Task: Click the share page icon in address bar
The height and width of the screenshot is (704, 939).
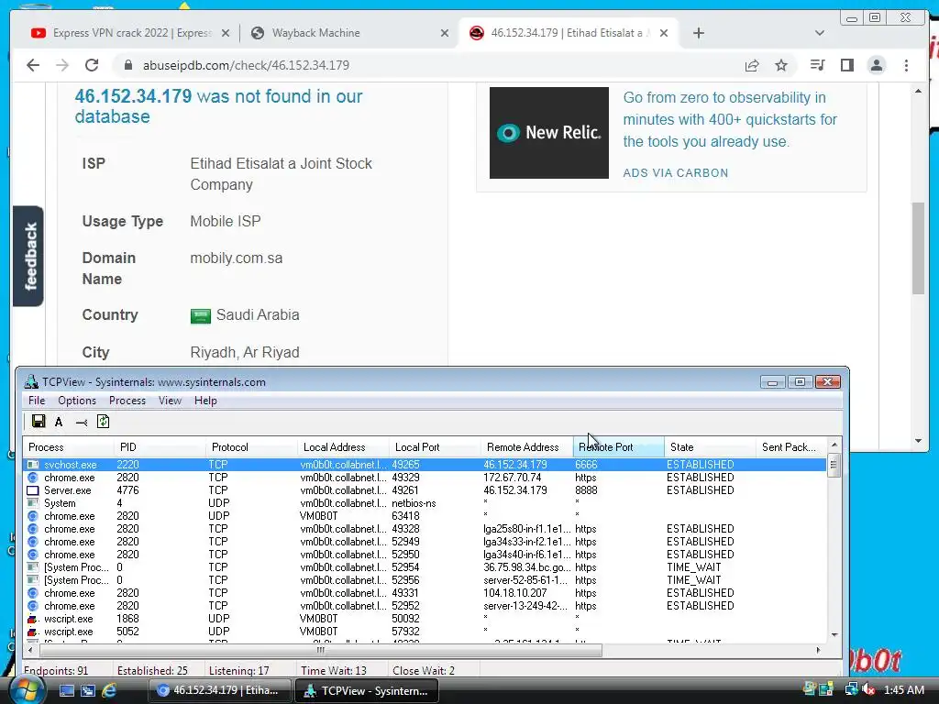Action: point(752,65)
